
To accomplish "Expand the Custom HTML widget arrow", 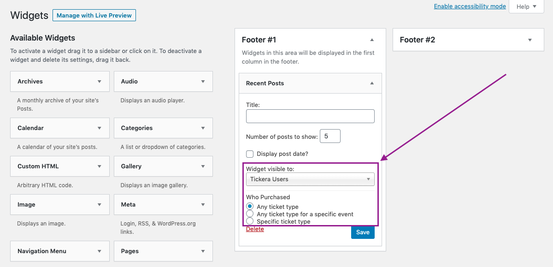I will pos(99,166).
